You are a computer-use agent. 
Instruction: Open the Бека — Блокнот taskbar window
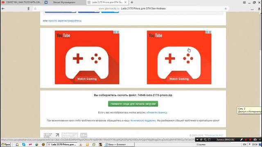click(x=119, y=145)
